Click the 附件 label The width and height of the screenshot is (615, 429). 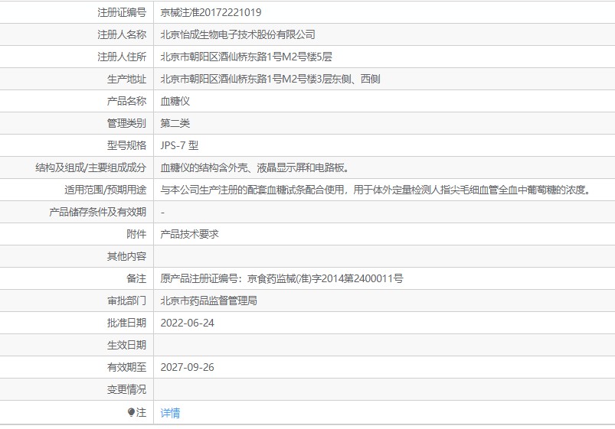pos(136,234)
